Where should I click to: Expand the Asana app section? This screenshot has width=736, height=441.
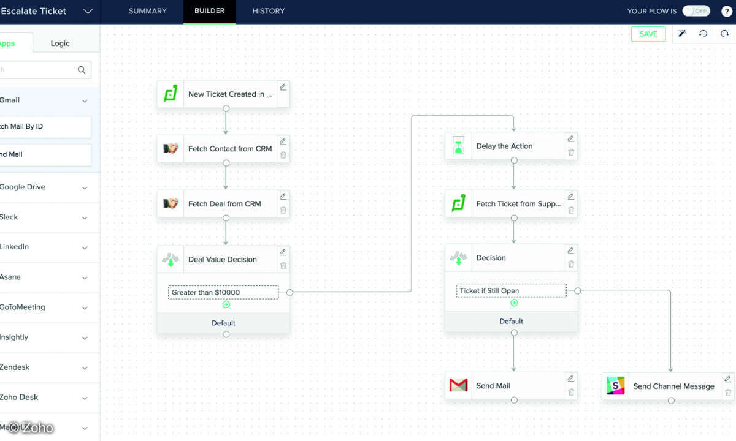[85, 277]
